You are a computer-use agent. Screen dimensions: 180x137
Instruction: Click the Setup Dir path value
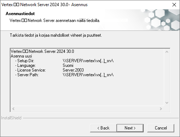tap(88, 61)
